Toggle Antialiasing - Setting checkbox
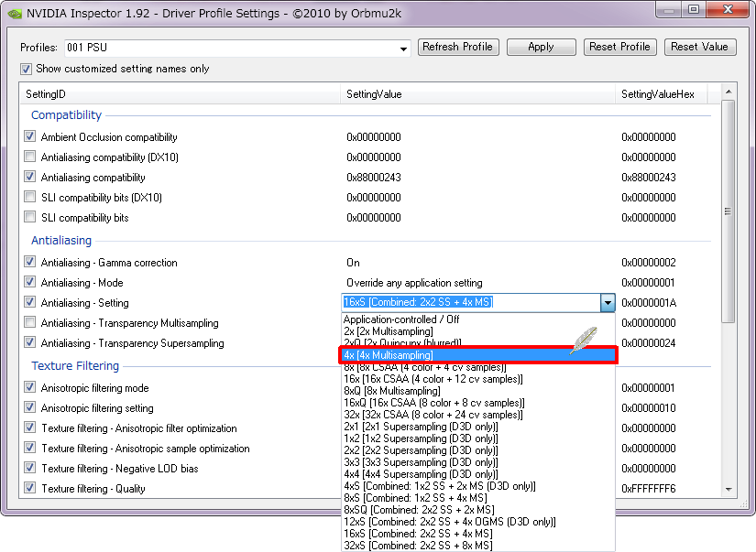 [x=30, y=302]
